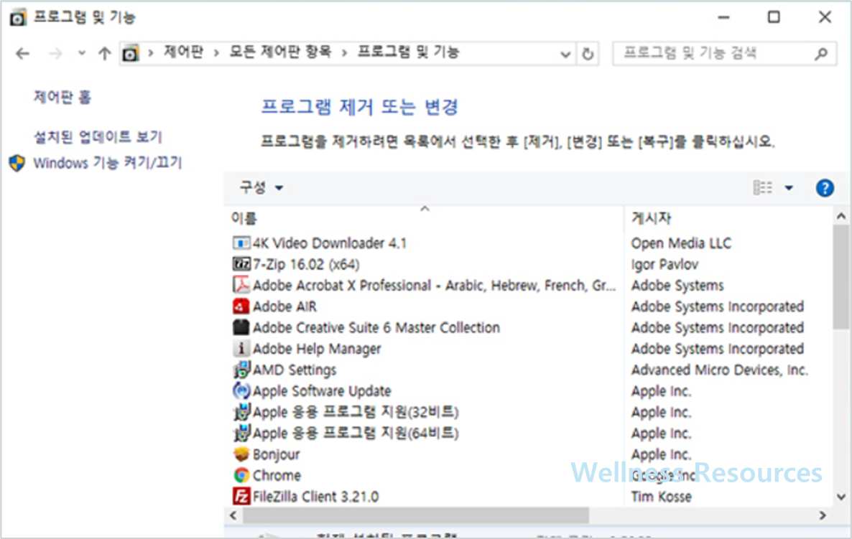Image resolution: width=852 pixels, height=539 pixels.
Task: Expand the chevron after 모든 제어판 항목
Action: tap(344, 53)
